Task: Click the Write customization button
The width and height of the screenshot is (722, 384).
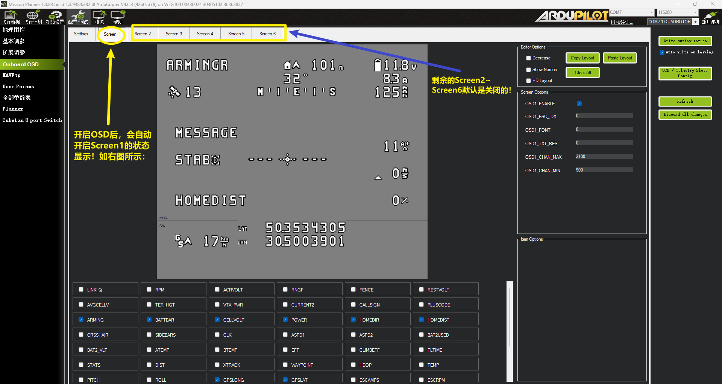Action: (x=685, y=41)
